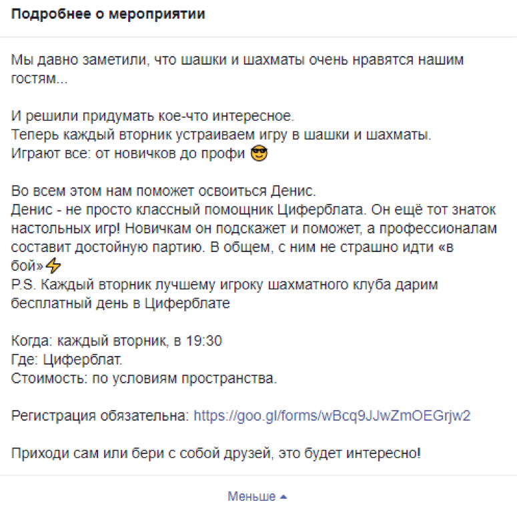The width and height of the screenshot is (517, 506).
Task: Click the closing sentence starting with Приходи сам
Action: (216, 453)
